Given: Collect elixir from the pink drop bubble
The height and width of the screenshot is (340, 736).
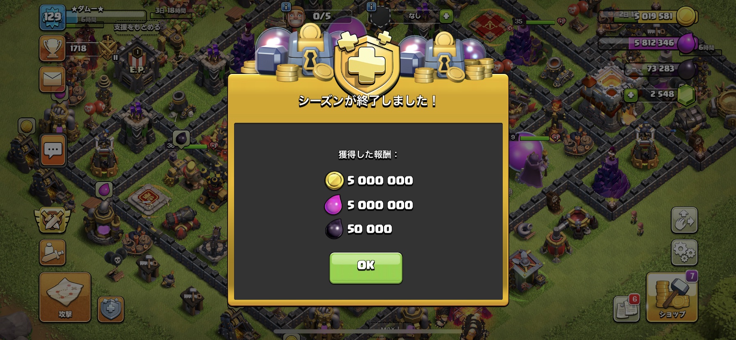Looking at the screenshot, I should tap(104, 191).
